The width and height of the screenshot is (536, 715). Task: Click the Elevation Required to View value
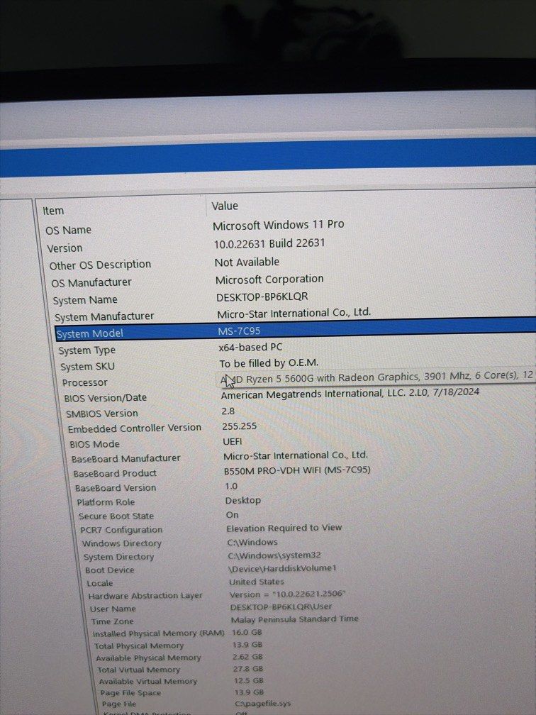[x=284, y=528]
